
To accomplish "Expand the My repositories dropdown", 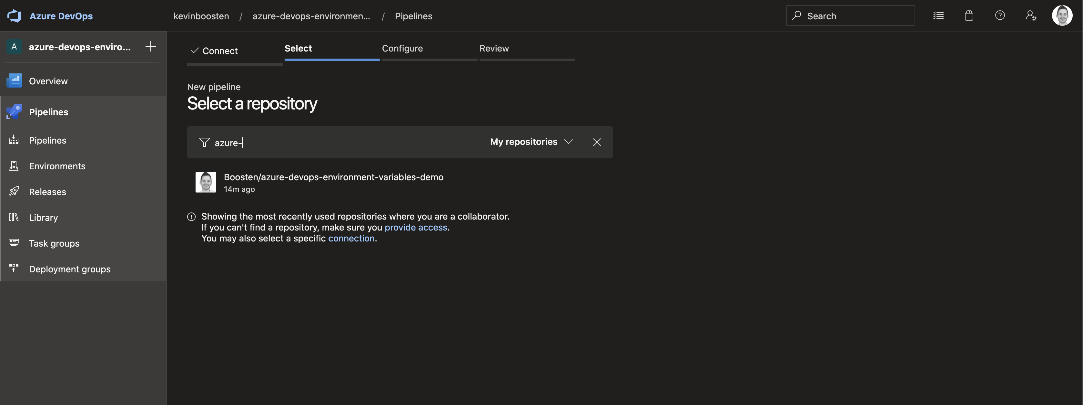I will (x=531, y=142).
